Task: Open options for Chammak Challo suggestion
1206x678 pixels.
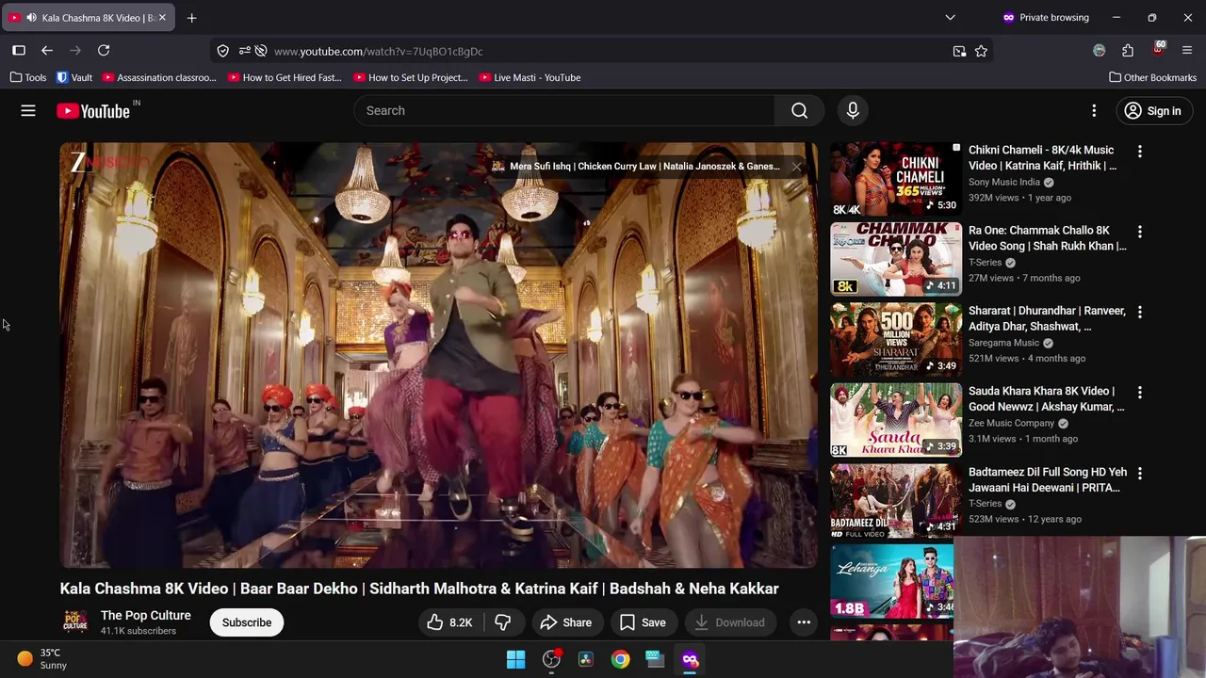Action: [x=1139, y=231]
